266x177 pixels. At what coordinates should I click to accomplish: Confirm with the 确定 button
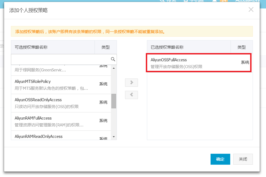coord(220,159)
